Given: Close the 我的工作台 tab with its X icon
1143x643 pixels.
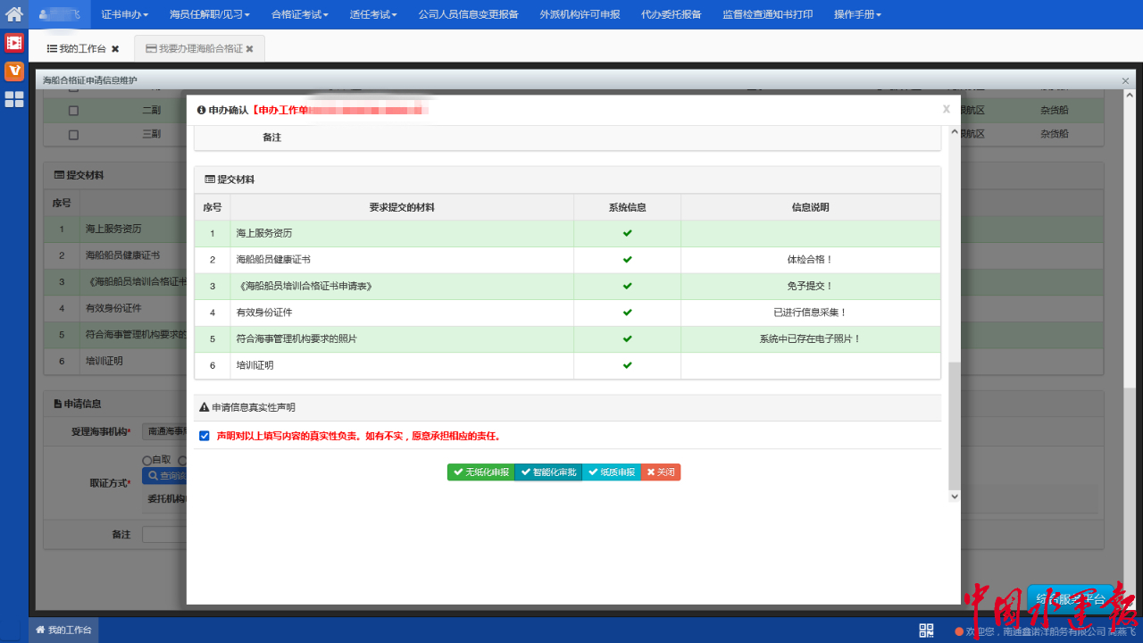Looking at the screenshot, I should click(115, 49).
